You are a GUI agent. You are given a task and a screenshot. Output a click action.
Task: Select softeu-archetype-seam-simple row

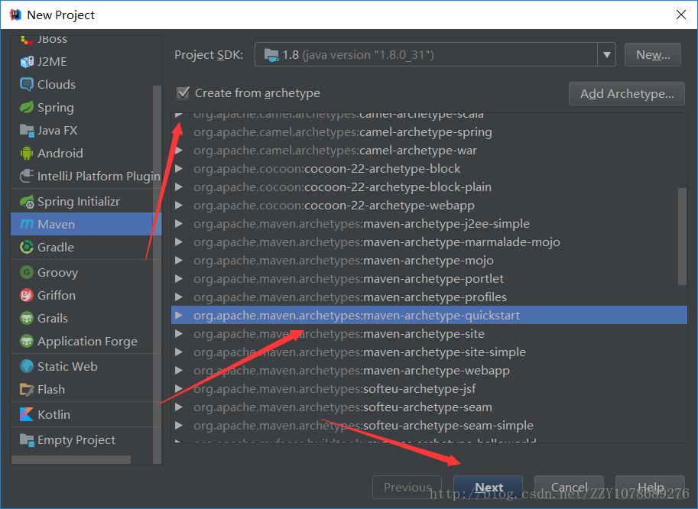pyautogui.click(x=429, y=426)
